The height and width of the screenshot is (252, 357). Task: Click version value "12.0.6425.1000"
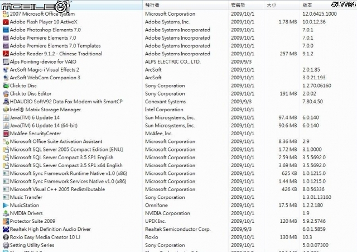pos(320,14)
